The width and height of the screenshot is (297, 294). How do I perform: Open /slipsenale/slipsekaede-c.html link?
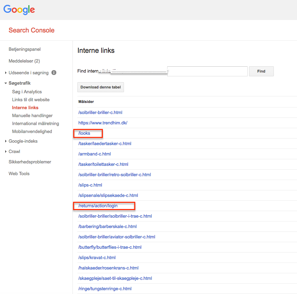click(108, 196)
